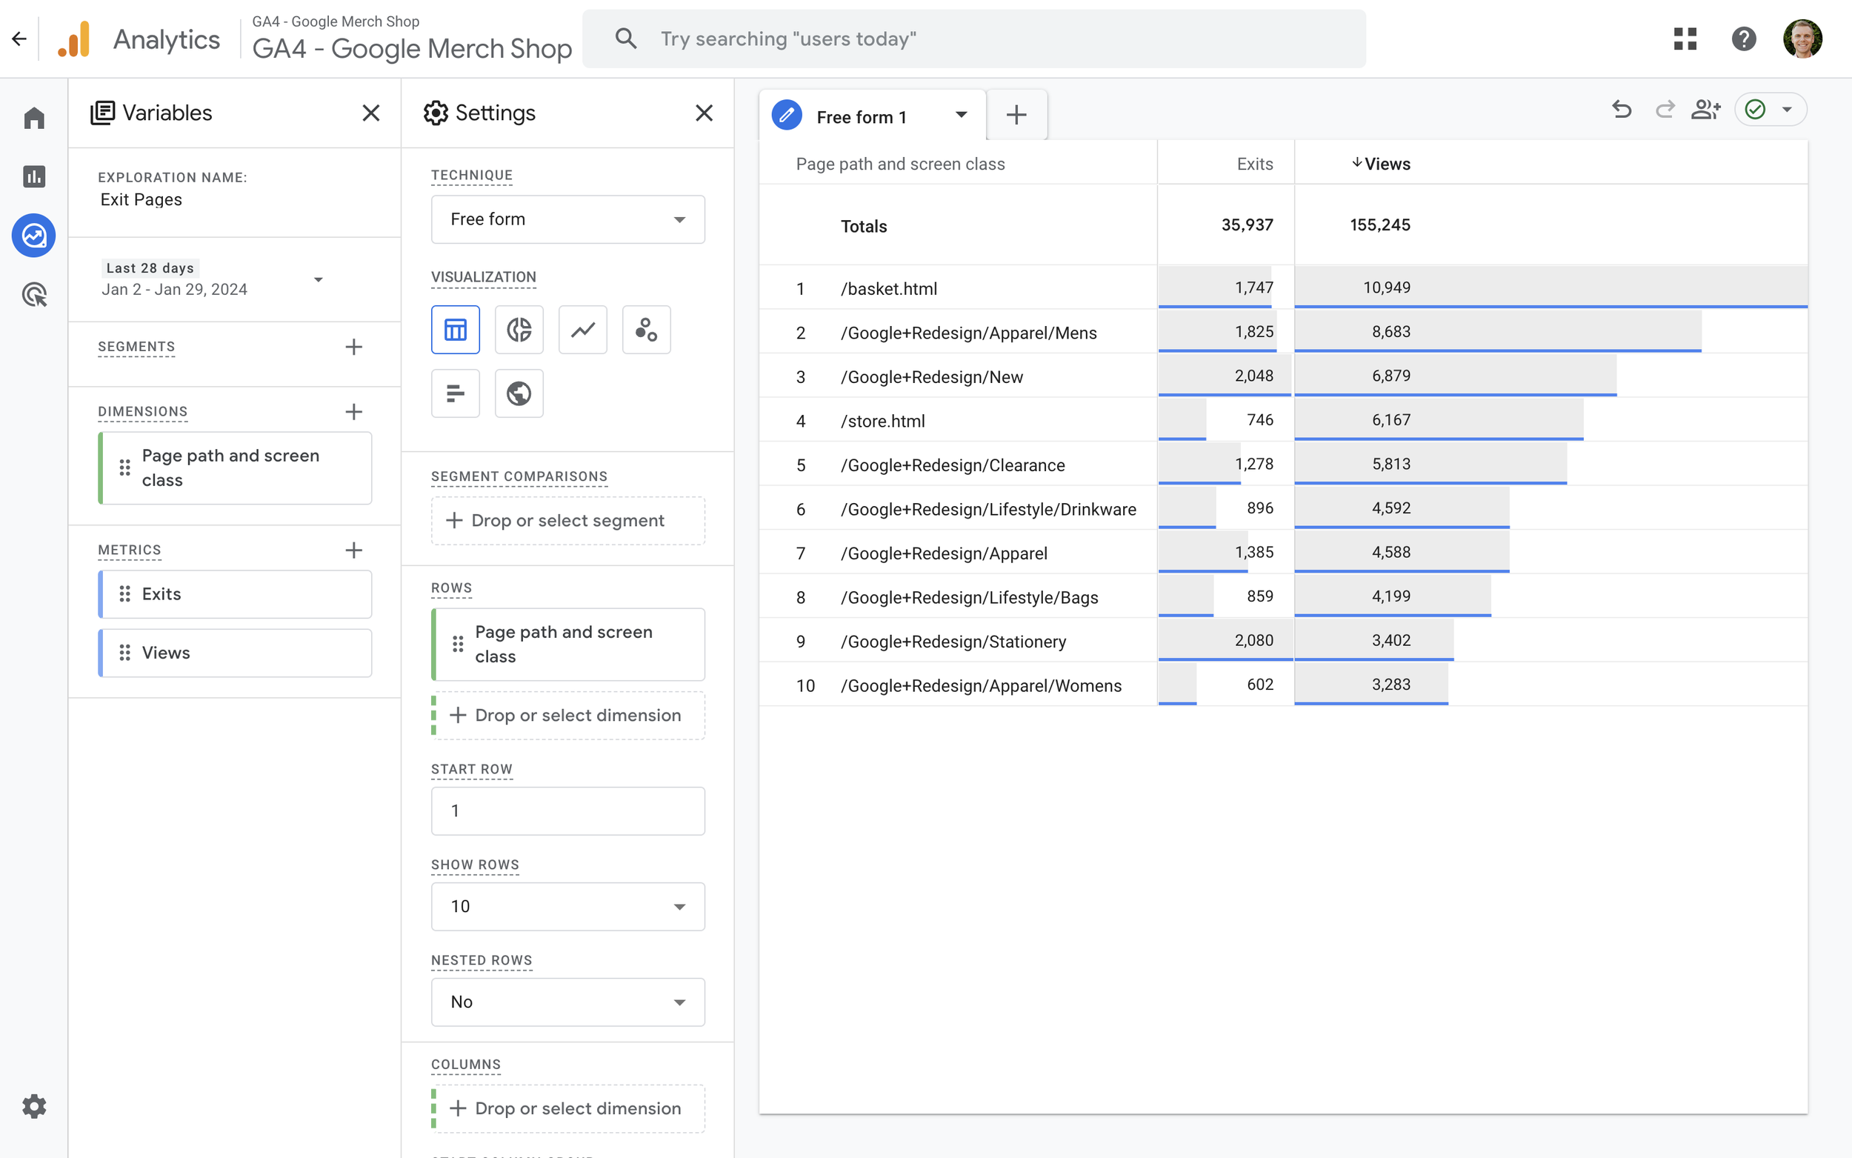This screenshot has width=1852, height=1158.
Task: Add a new exploration tab
Action: click(1016, 114)
